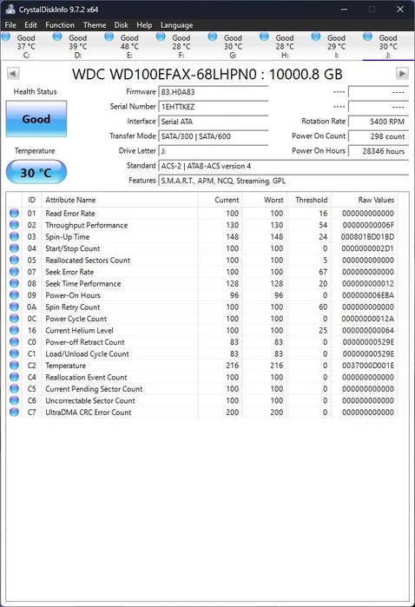Click status orb for Power-off Retract Count
The image size is (415, 607).
click(14, 342)
